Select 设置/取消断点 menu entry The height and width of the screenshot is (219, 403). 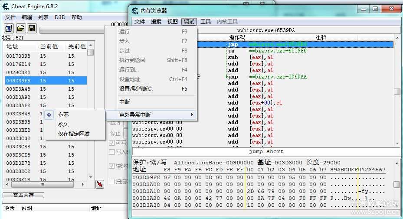(x=151, y=89)
